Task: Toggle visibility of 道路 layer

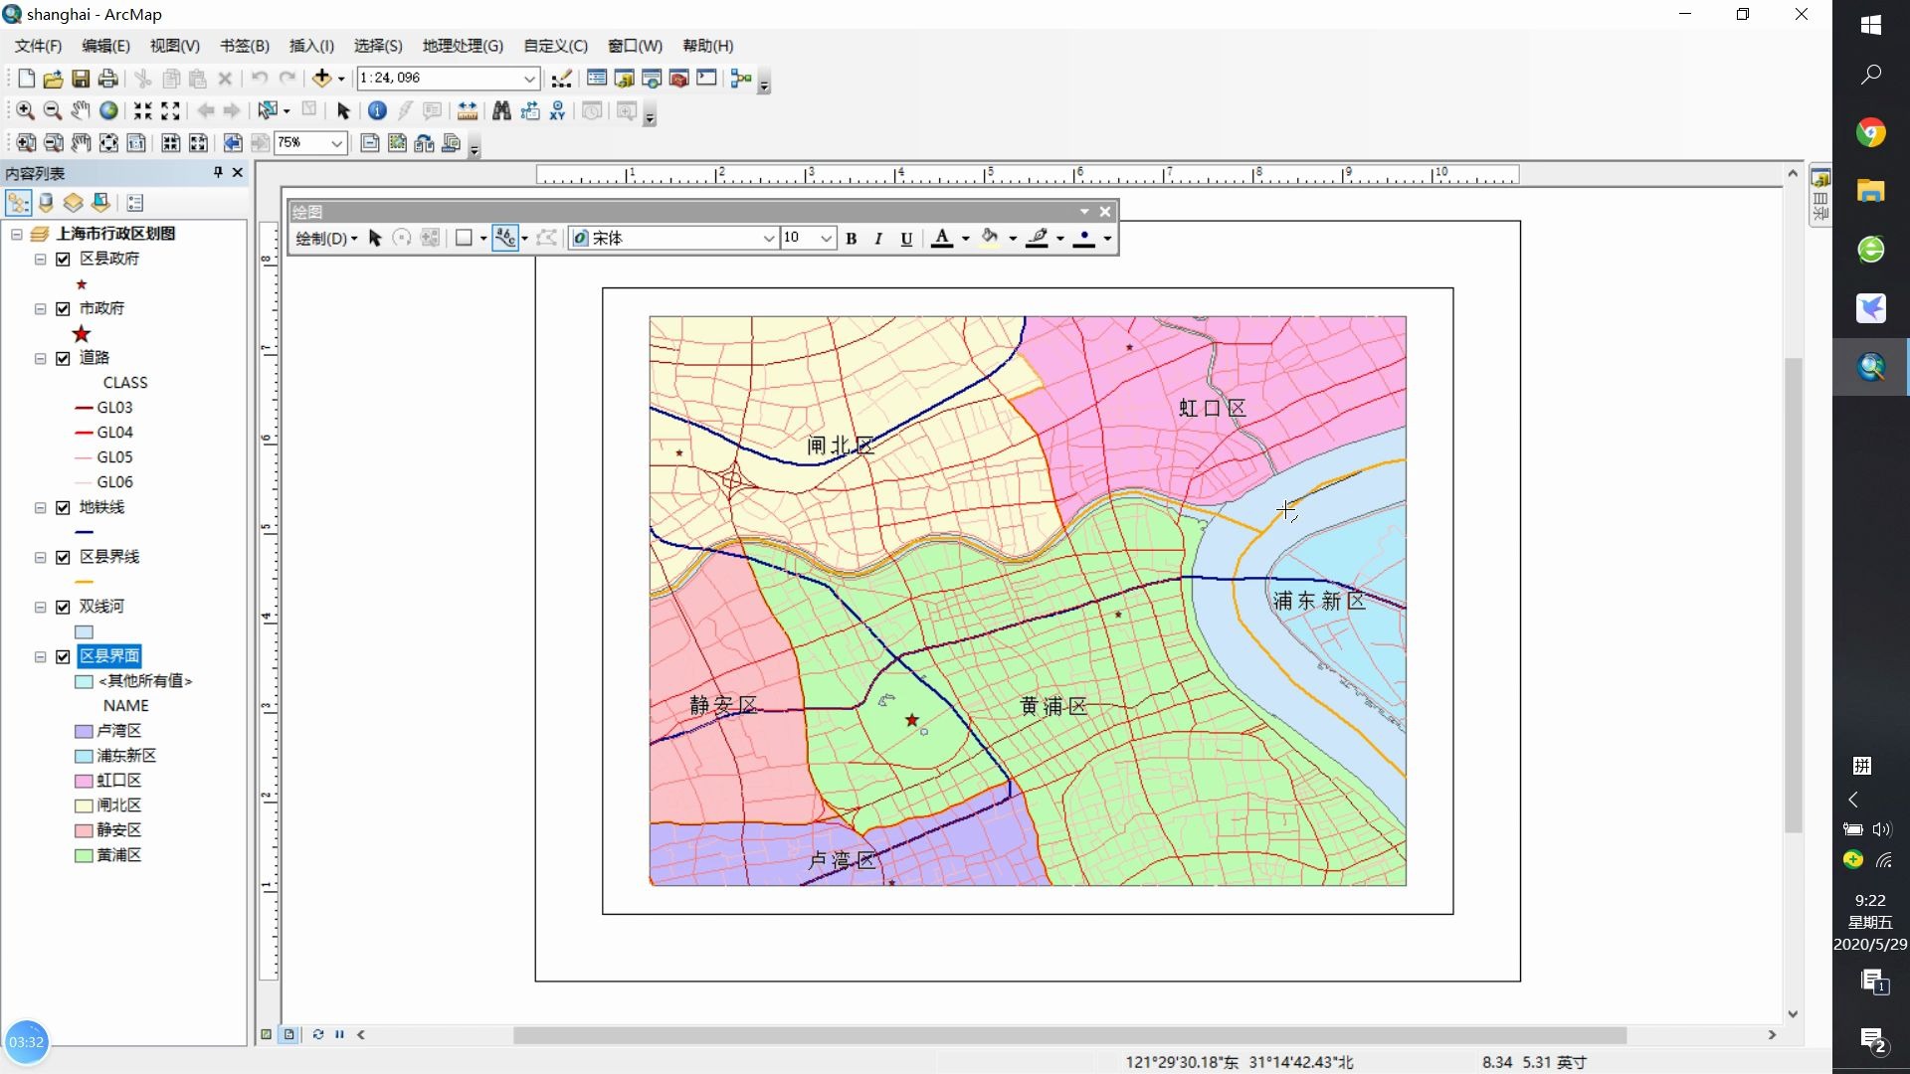Action: pos(63,358)
